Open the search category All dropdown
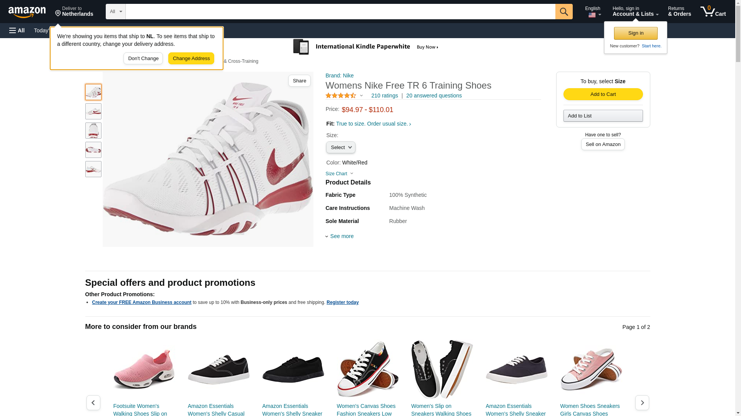 [115, 12]
